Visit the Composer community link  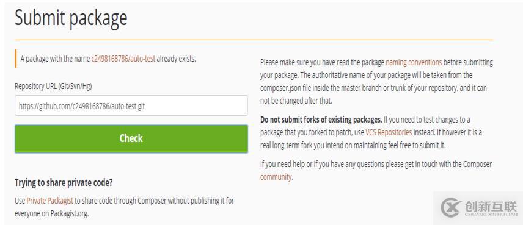point(276,177)
